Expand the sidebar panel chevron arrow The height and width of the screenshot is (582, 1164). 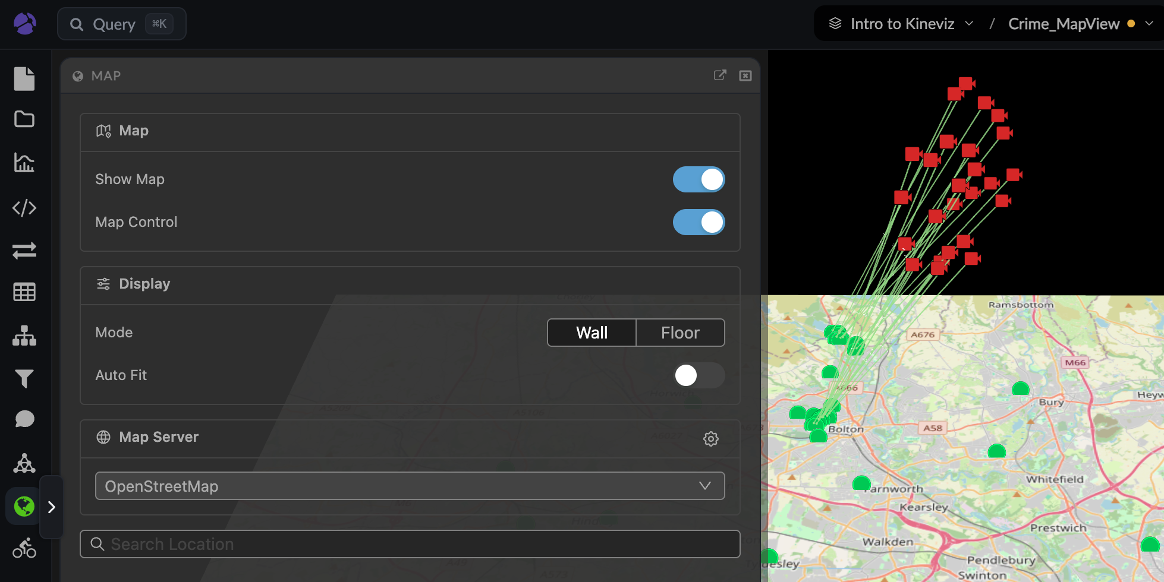tap(52, 507)
